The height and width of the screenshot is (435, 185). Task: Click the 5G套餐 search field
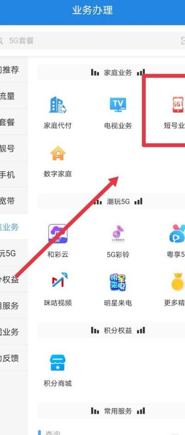click(x=88, y=41)
